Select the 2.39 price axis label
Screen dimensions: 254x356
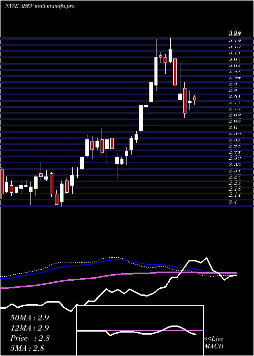[235, 158]
